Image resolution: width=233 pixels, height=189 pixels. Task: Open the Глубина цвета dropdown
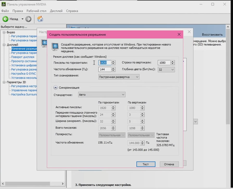pos(166,69)
